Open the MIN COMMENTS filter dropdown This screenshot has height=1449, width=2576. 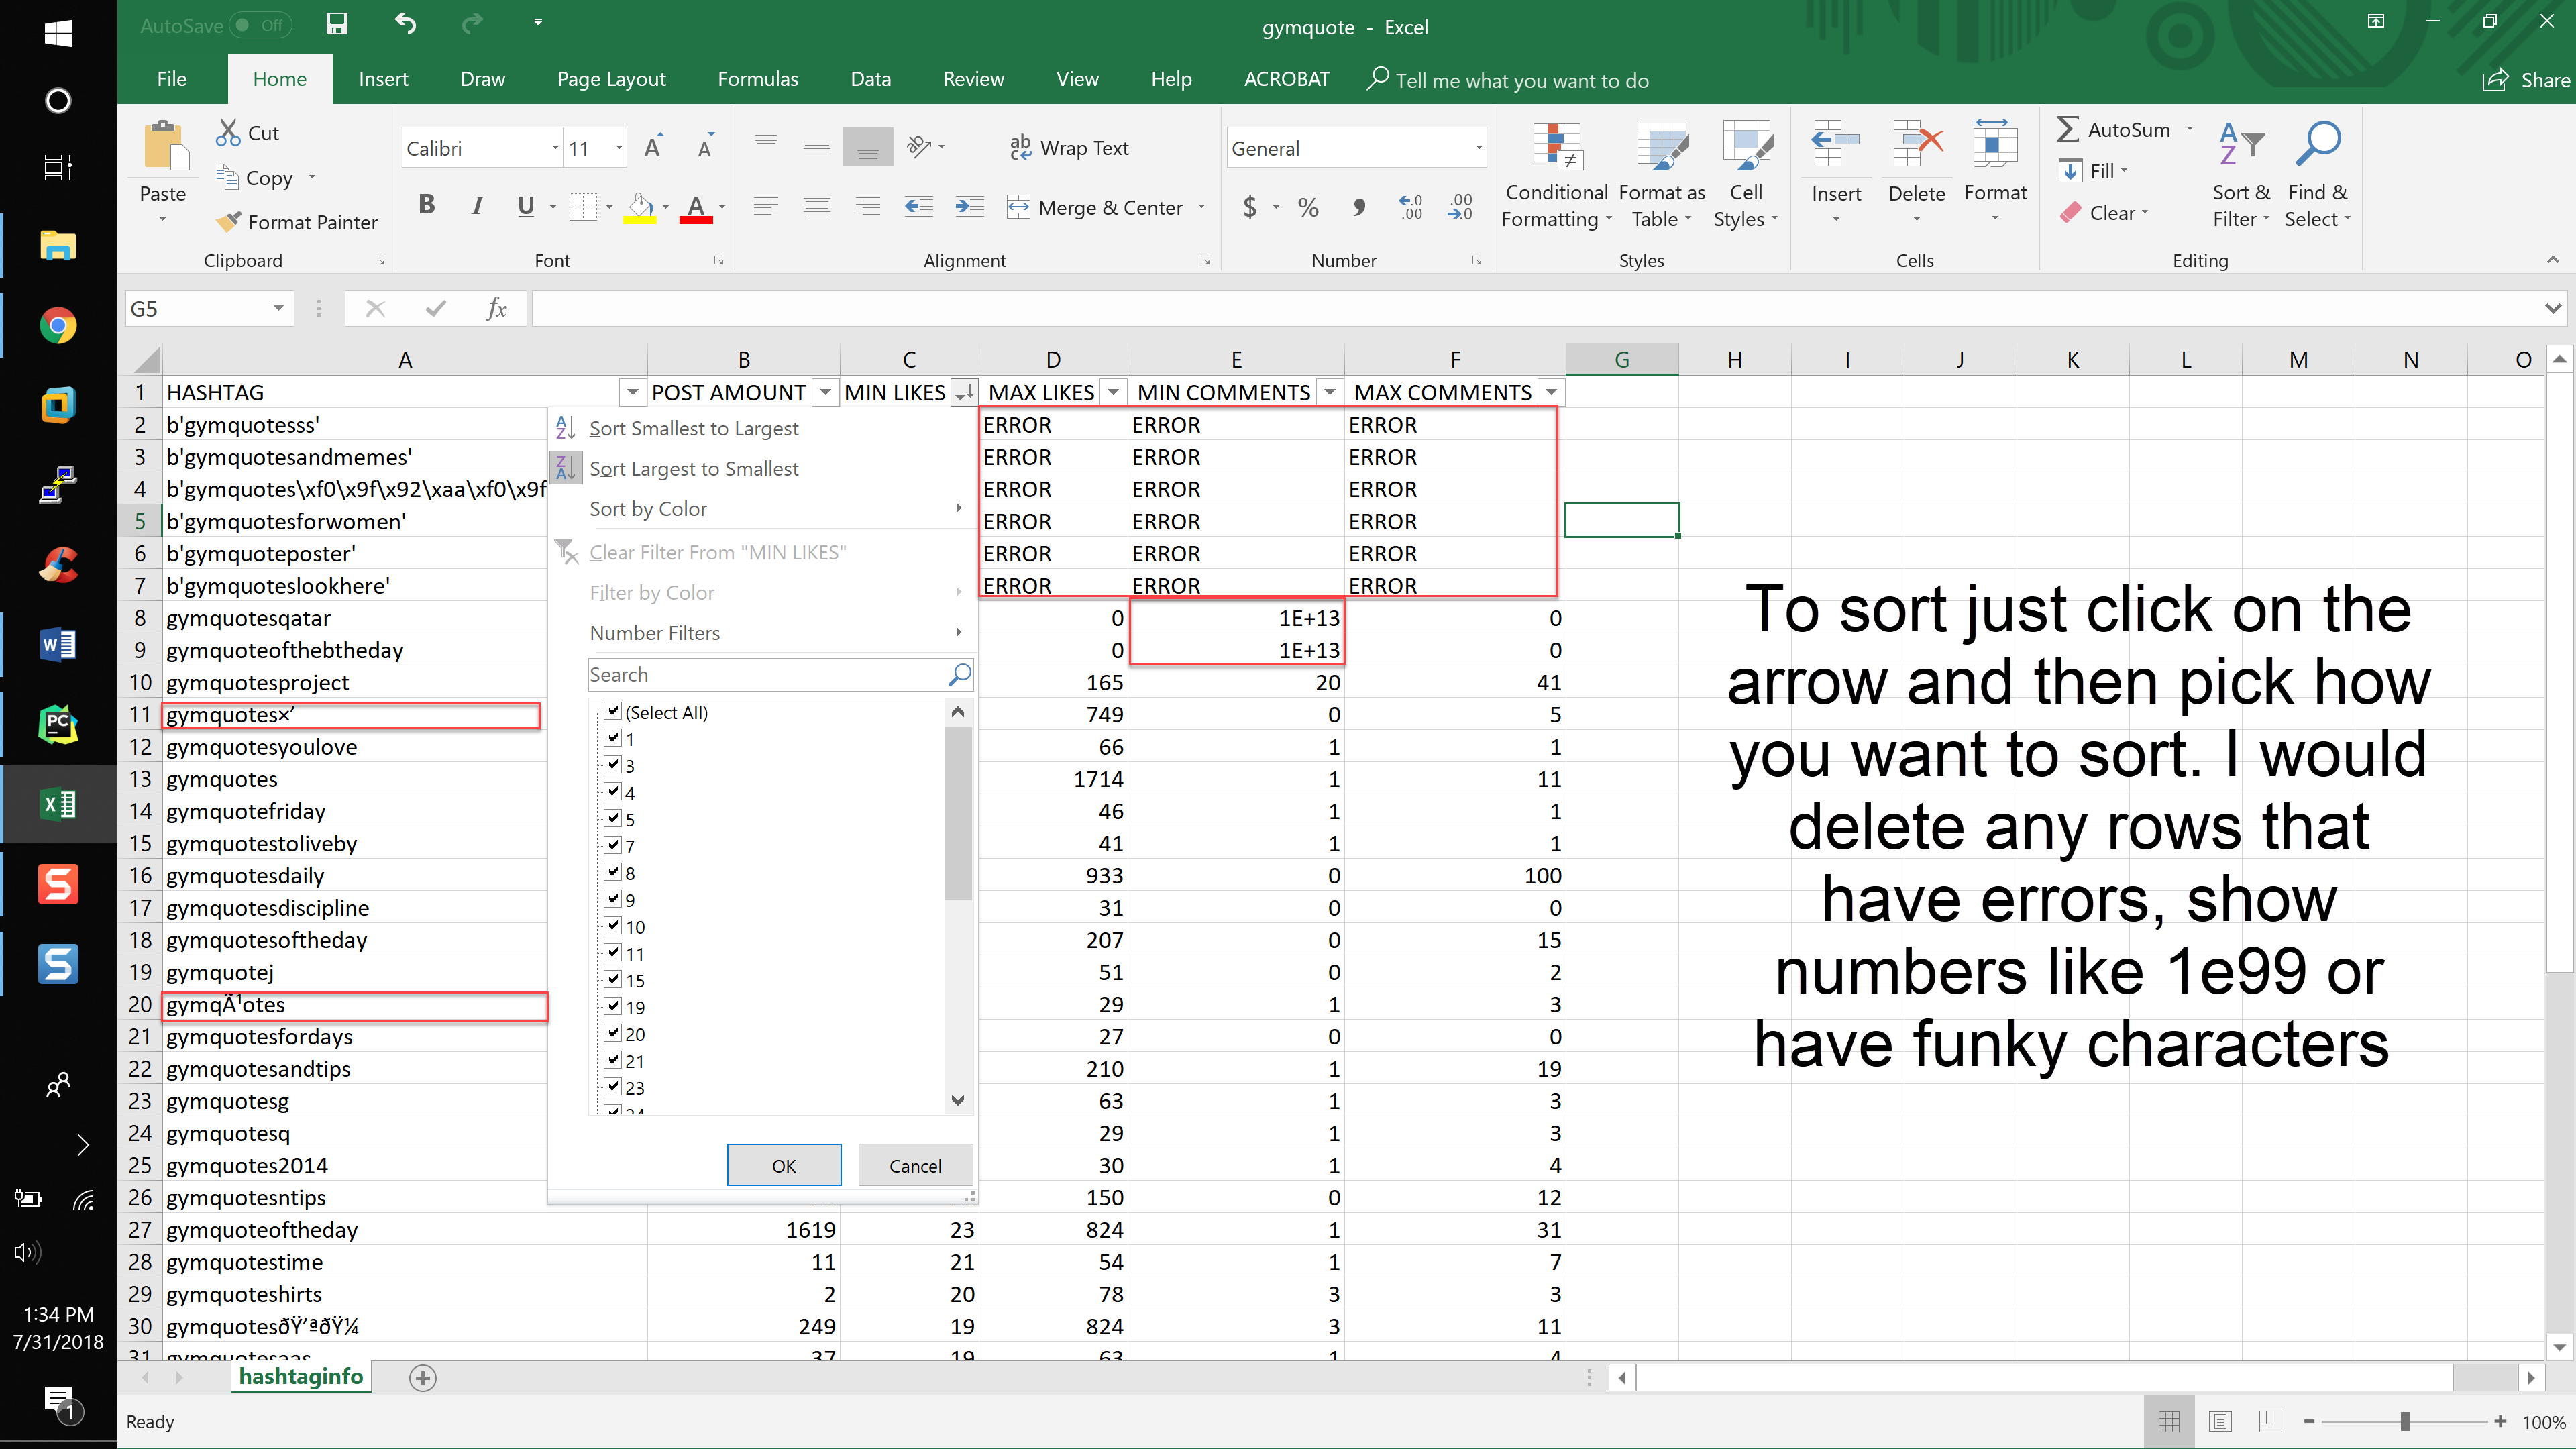pyautogui.click(x=1330, y=393)
